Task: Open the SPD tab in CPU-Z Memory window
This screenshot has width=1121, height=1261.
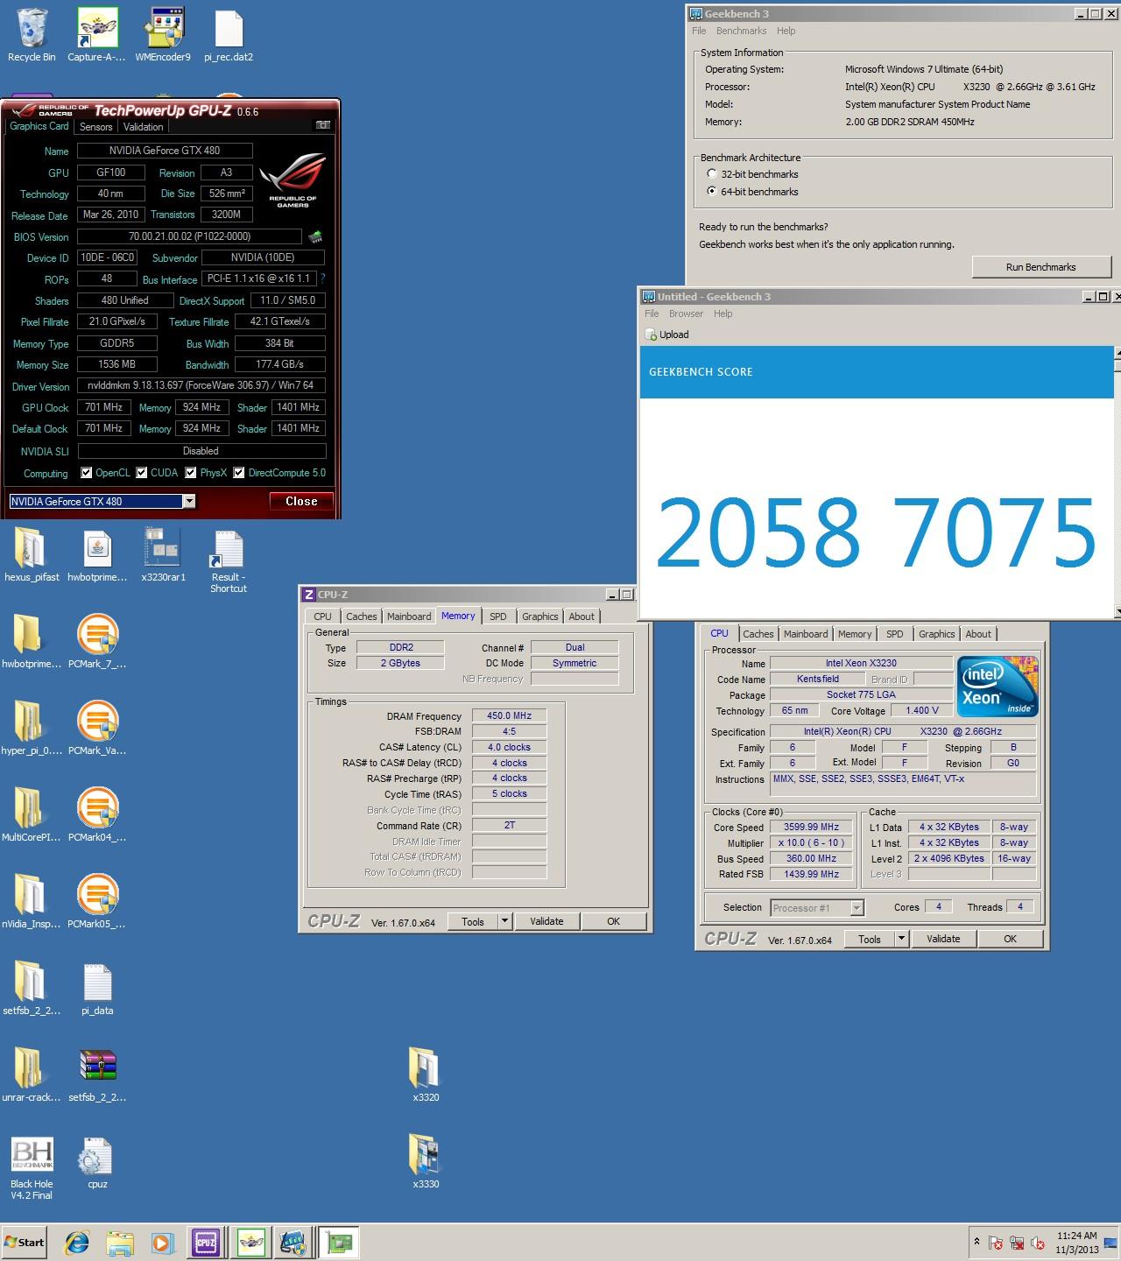Action: coord(498,616)
